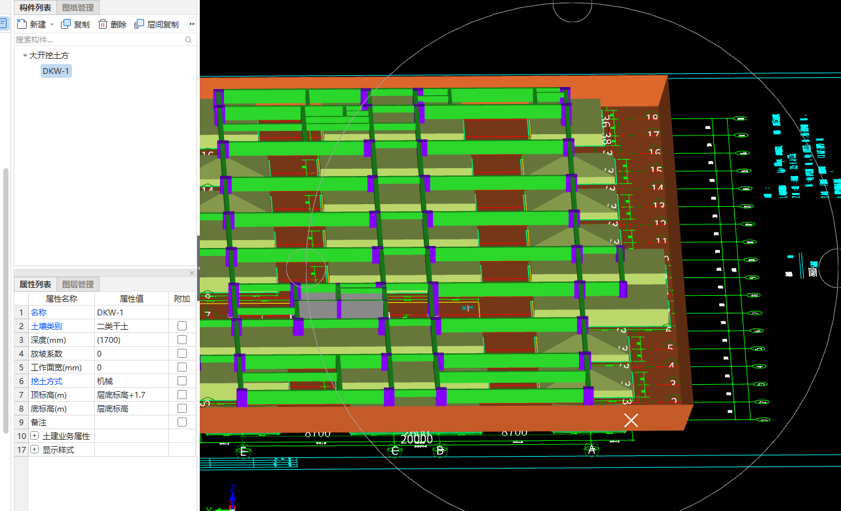
Task: Click the search magnifier icon
Action: point(189,40)
